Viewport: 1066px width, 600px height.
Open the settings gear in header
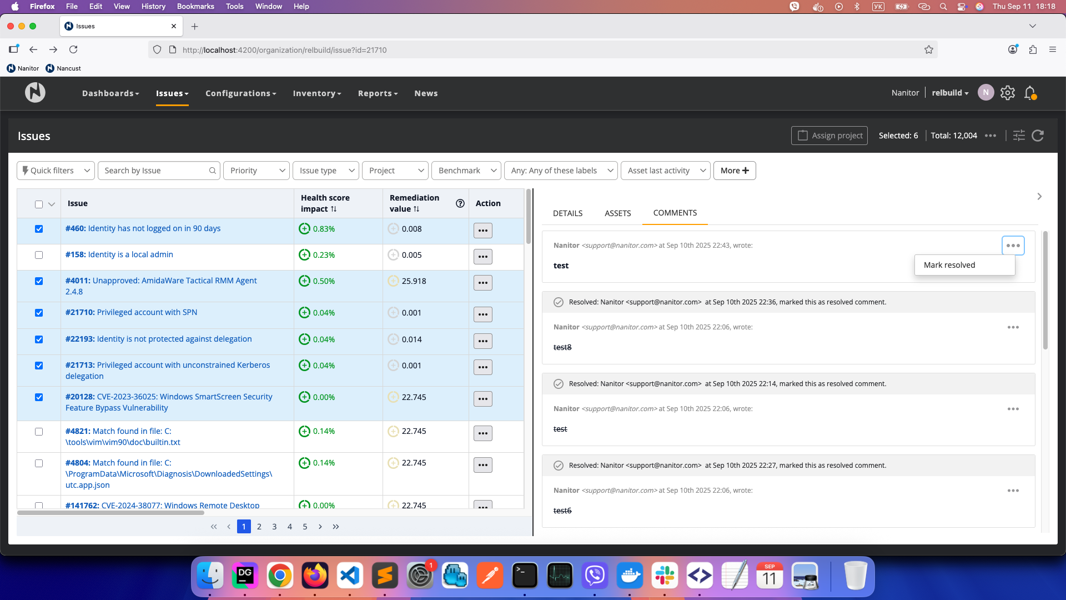pos(1008,93)
